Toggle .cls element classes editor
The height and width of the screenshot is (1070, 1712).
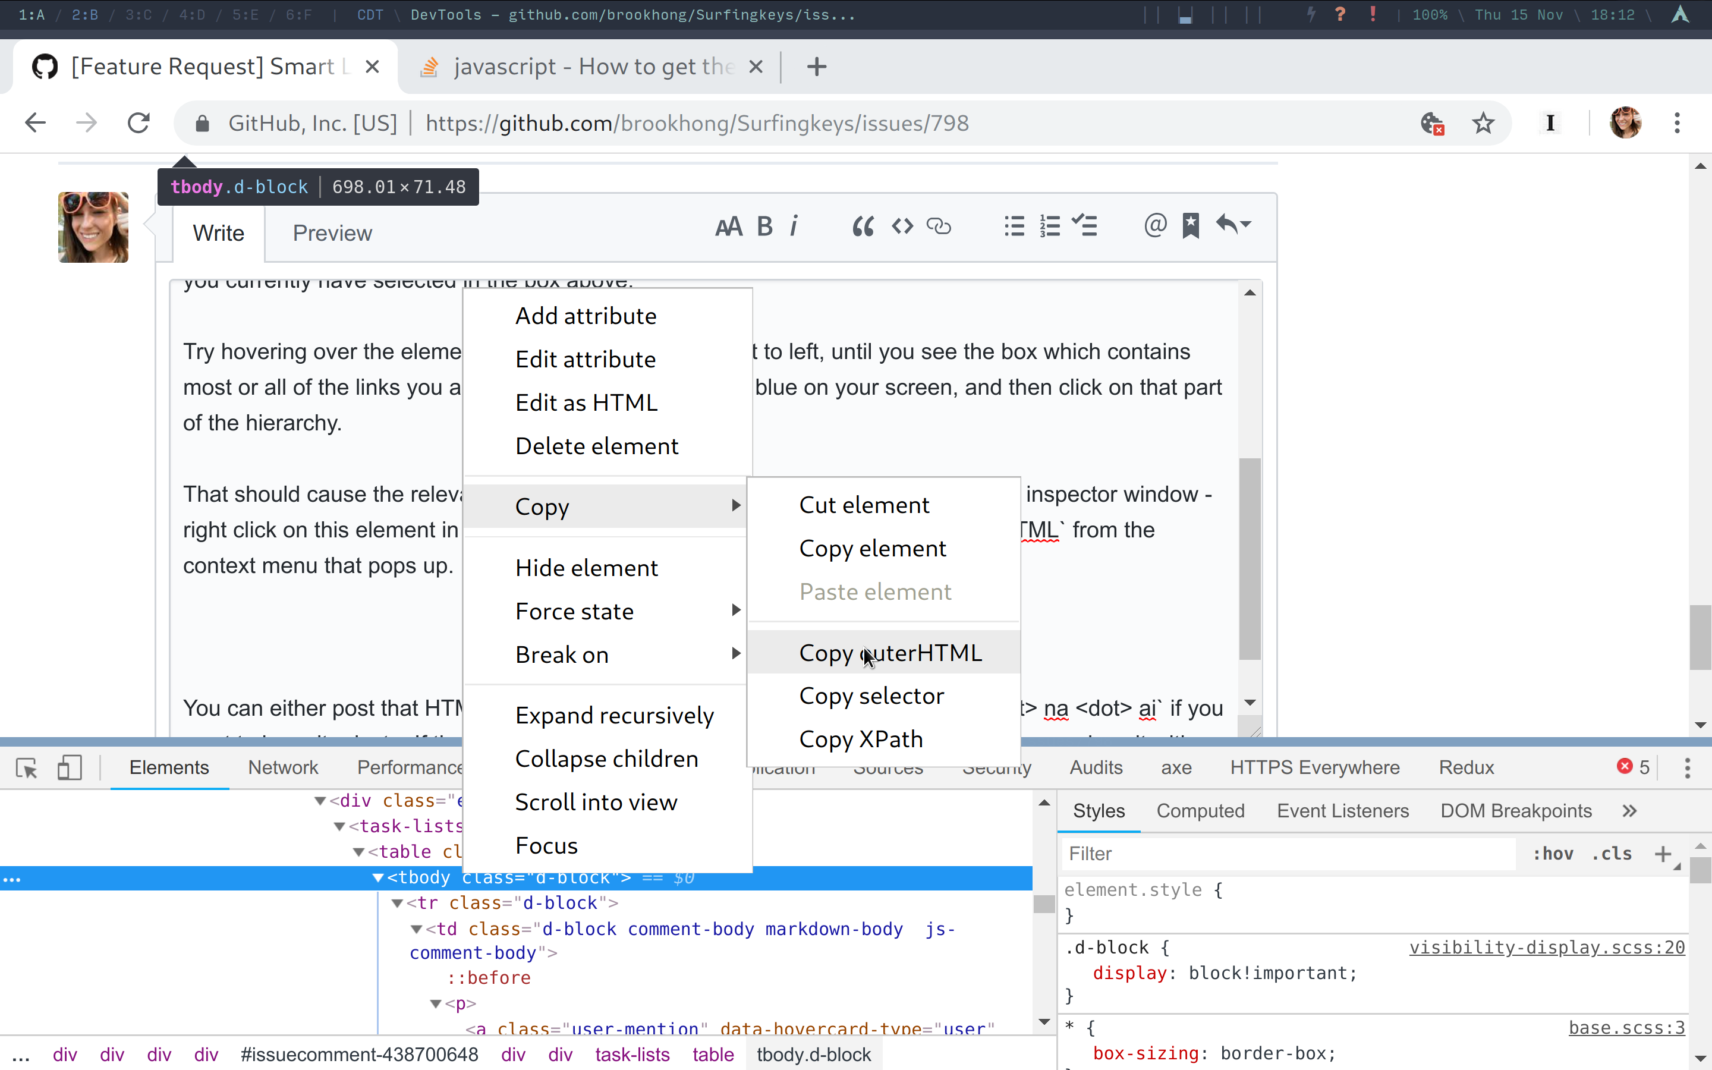click(x=1612, y=854)
